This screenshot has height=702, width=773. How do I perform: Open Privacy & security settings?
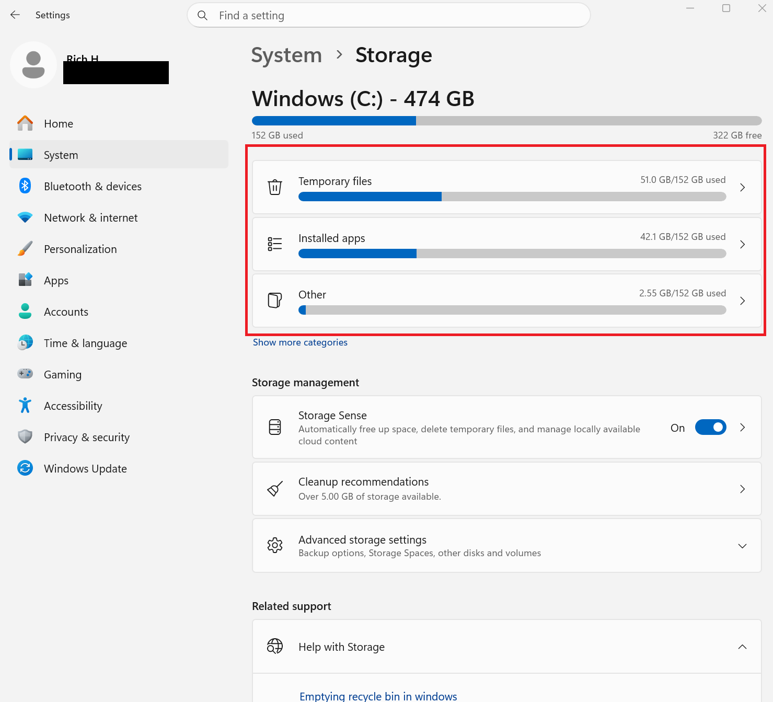119,437
